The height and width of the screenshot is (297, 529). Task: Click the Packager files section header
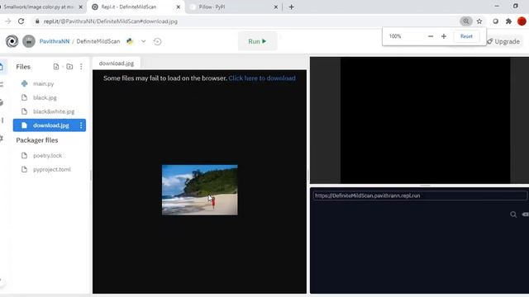37,140
